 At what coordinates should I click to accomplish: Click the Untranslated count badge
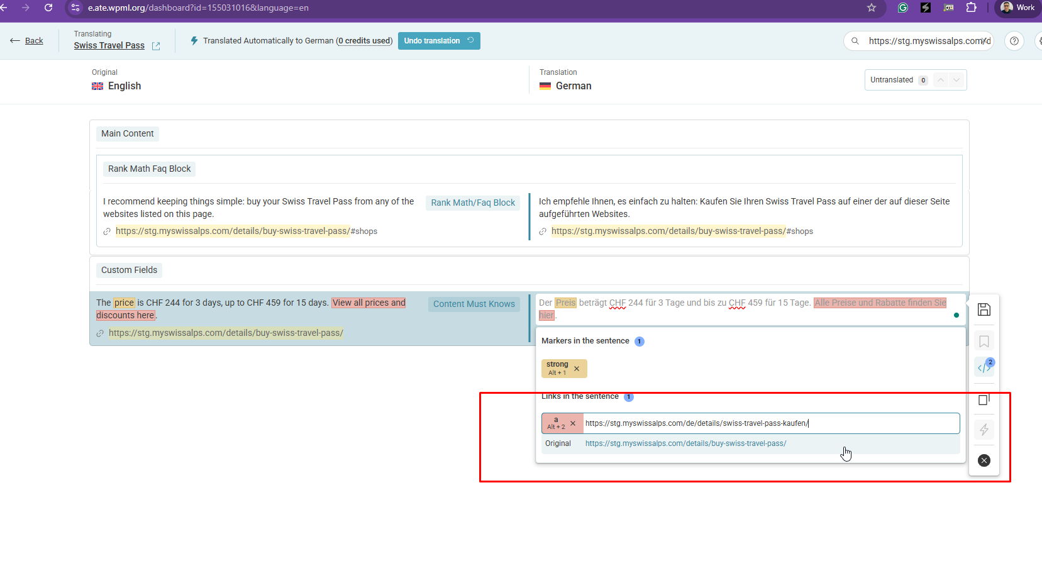click(923, 81)
